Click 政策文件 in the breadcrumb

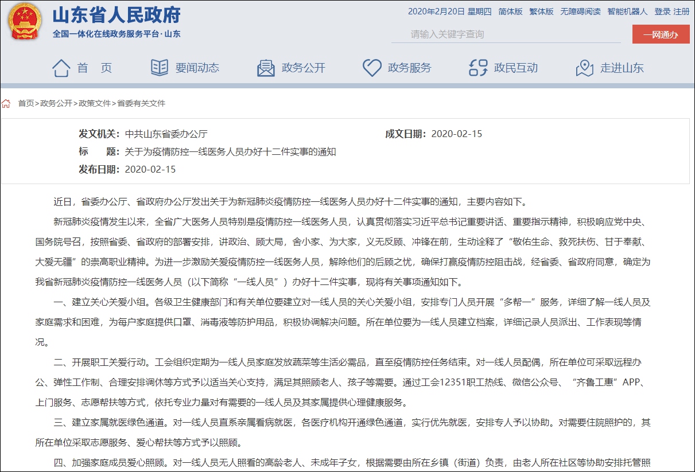click(95, 103)
